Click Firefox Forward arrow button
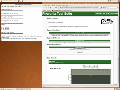Screen dimensions: 120x90 pyautogui.click(x=46, y=7)
